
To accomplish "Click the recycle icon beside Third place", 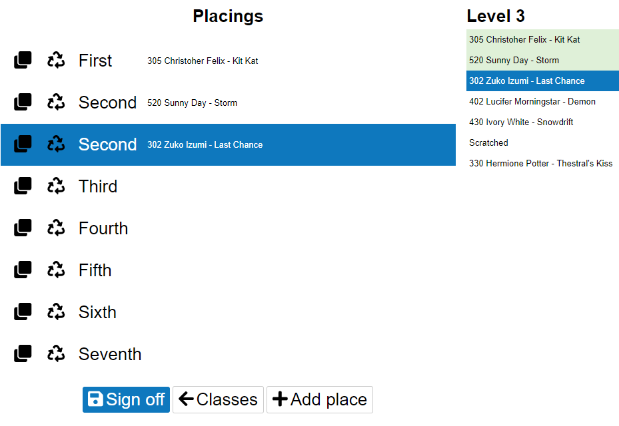I will coord(56,186).
